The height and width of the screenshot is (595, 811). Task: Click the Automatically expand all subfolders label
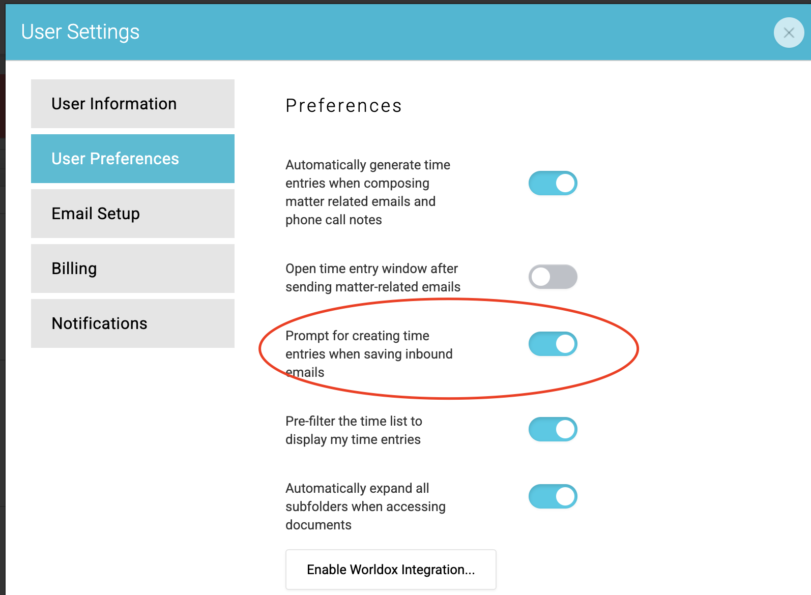[x=365, y=507]
